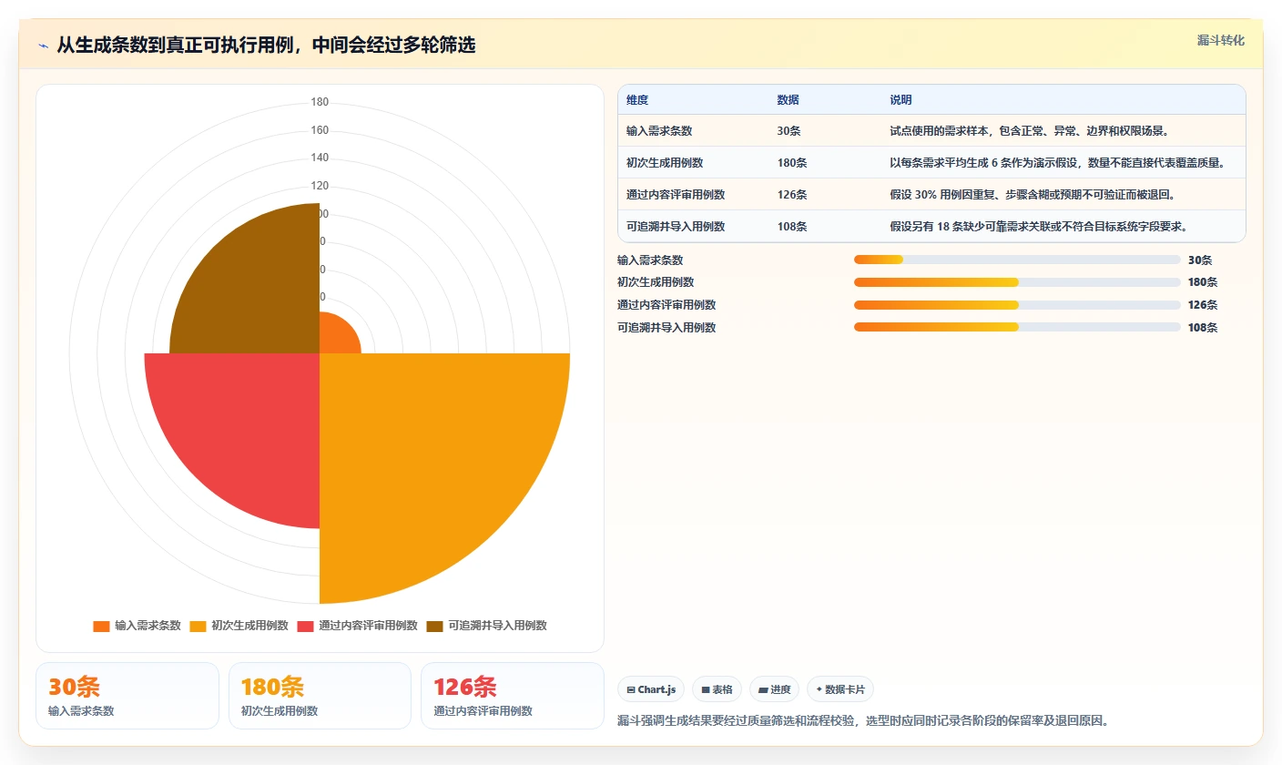This screenshot has width=1282, height=765.
Task: Click the 126条 table cell
Action: click(x=791, y=195)
